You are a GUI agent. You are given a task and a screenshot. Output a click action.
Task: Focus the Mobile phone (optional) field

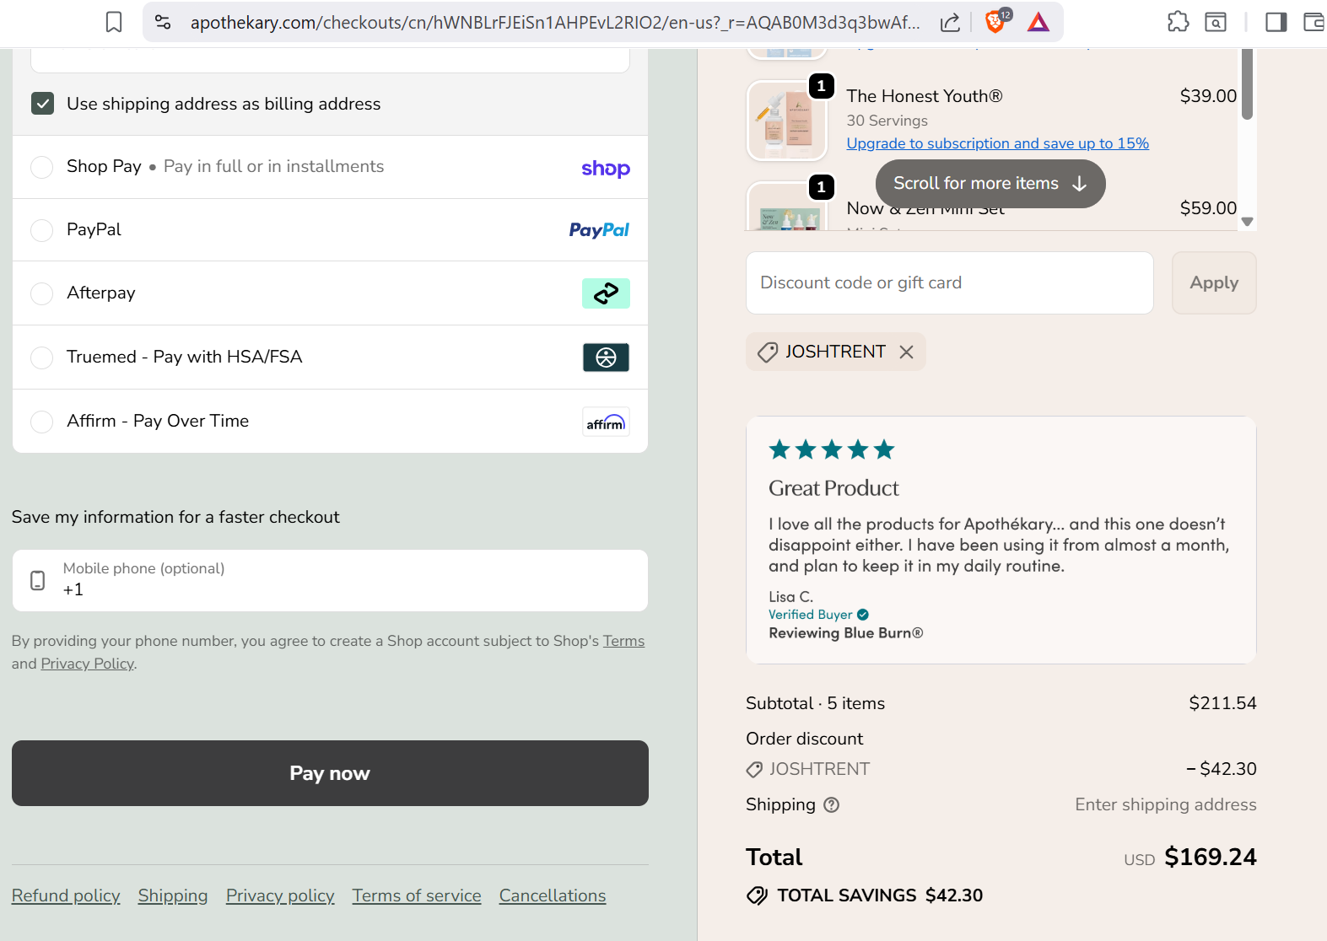[330, 580]
